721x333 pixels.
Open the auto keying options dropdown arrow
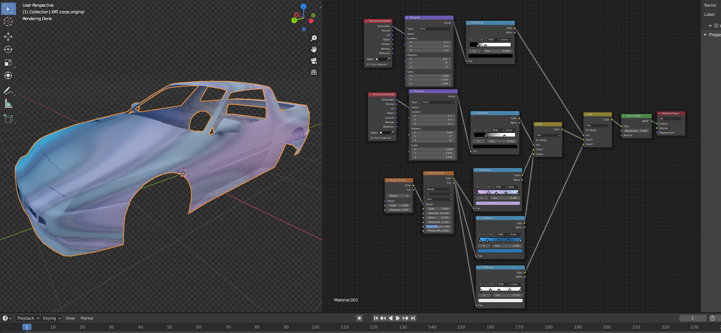(366, 318)
